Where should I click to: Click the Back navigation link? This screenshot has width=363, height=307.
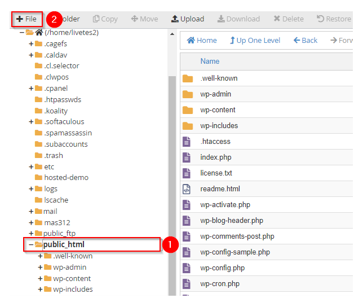306,41
